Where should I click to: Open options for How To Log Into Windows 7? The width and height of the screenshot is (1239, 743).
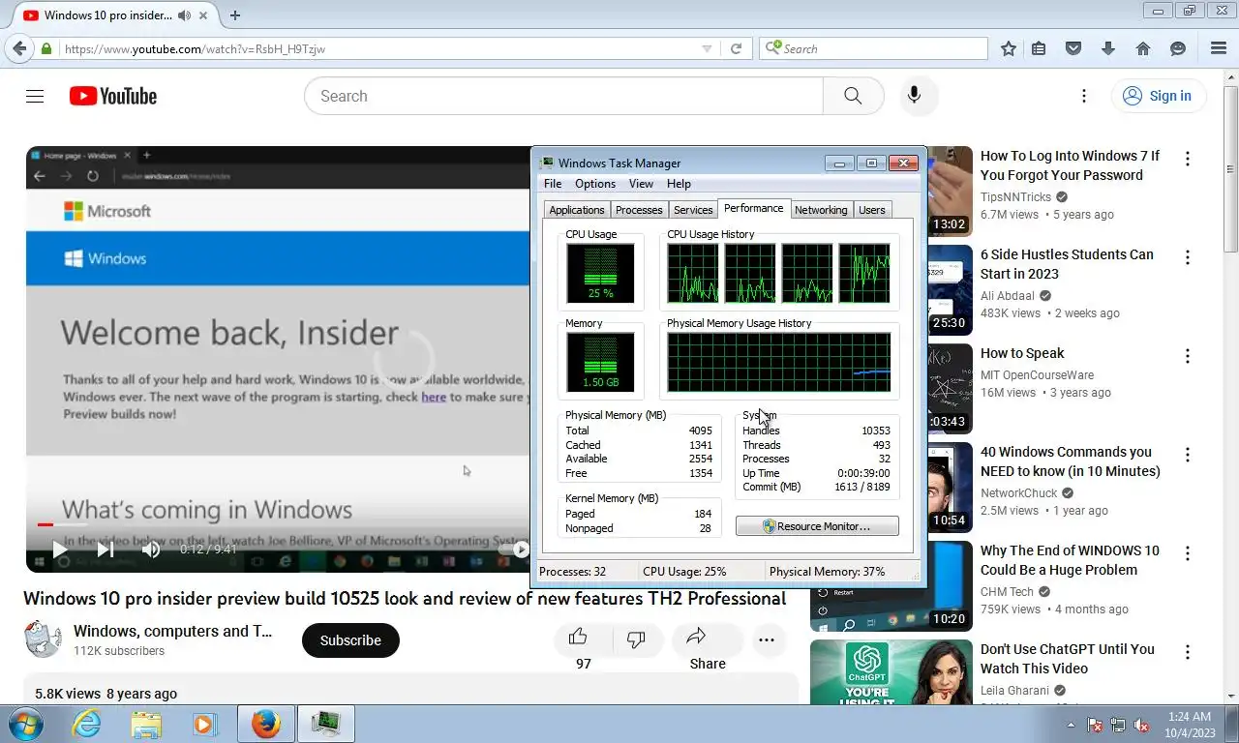(x=1188, y=159)
